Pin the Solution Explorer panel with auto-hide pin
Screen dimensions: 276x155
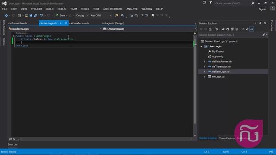(260, 23)
